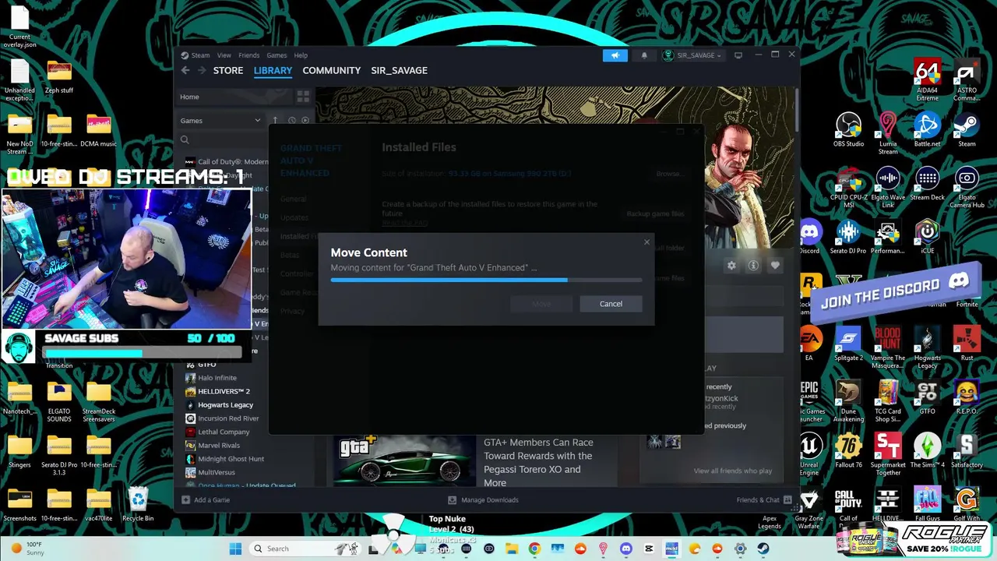This screenshot has height=561, width=997.
Task: Expand the Games filter dropdown
Action: tap(220, 121)
